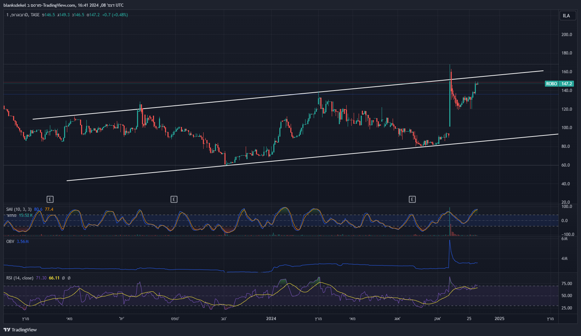Click the 20.0 price axis label

pos(566,203)
